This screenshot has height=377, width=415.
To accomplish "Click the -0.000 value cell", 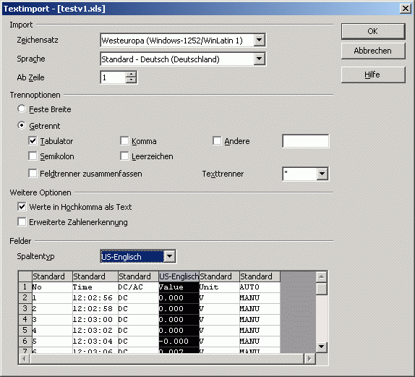I will pos(179,342).
